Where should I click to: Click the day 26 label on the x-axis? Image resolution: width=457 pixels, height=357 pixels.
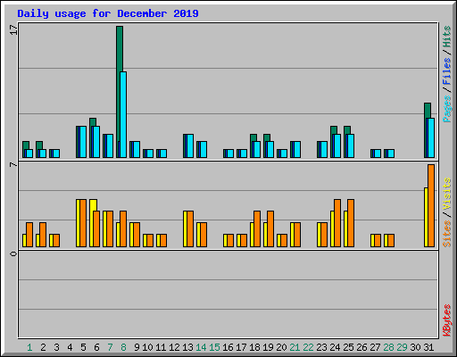pos(361,347)
